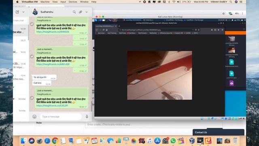This screenshot has width=259, height=146.
Task: Open the Notification Center list icon
Action: pos(241,2)
